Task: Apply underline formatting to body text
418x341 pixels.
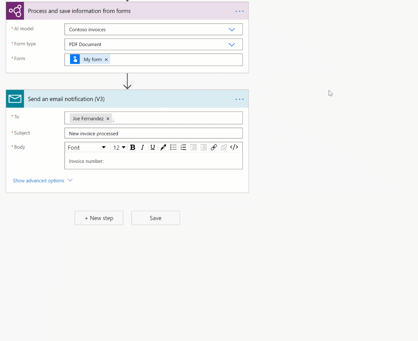Action: click(x=152, y=147)
